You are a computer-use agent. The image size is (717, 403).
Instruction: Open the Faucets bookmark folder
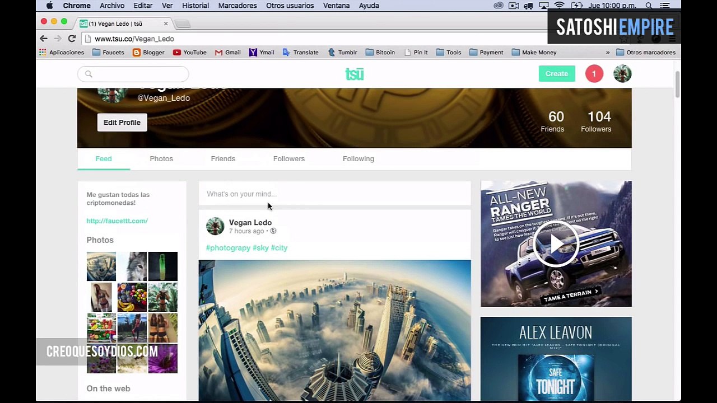108,52
